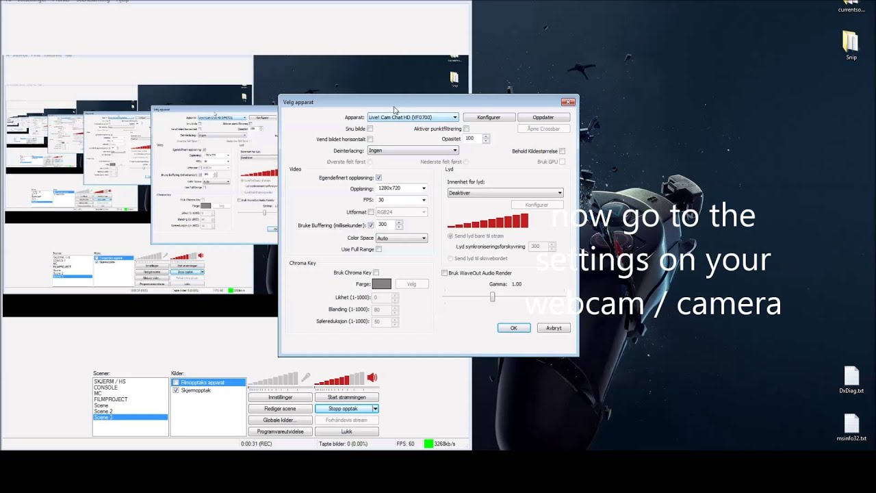Viewport: 876px width, 493px height.
Task: Click Stopp opptak to stop recording
Action: click(343, 409)
